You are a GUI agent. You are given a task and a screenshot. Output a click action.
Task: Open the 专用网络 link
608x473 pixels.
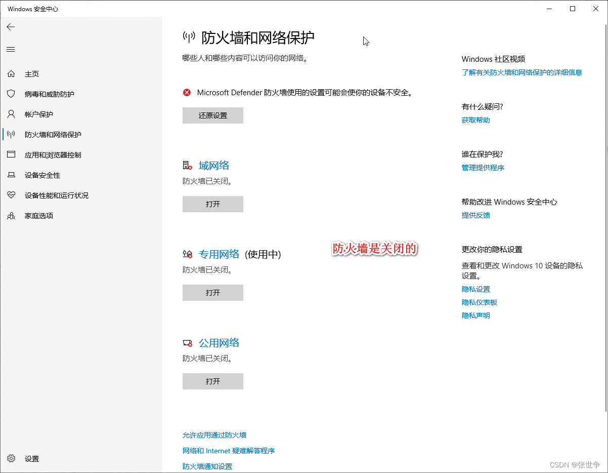point(219,254)
